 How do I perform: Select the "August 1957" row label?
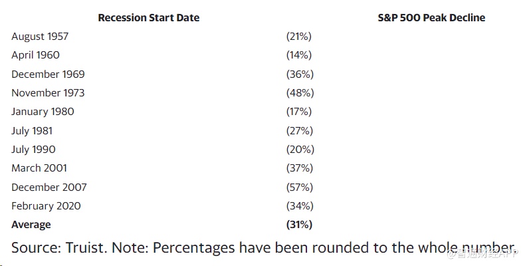click(x=40, y=37)
